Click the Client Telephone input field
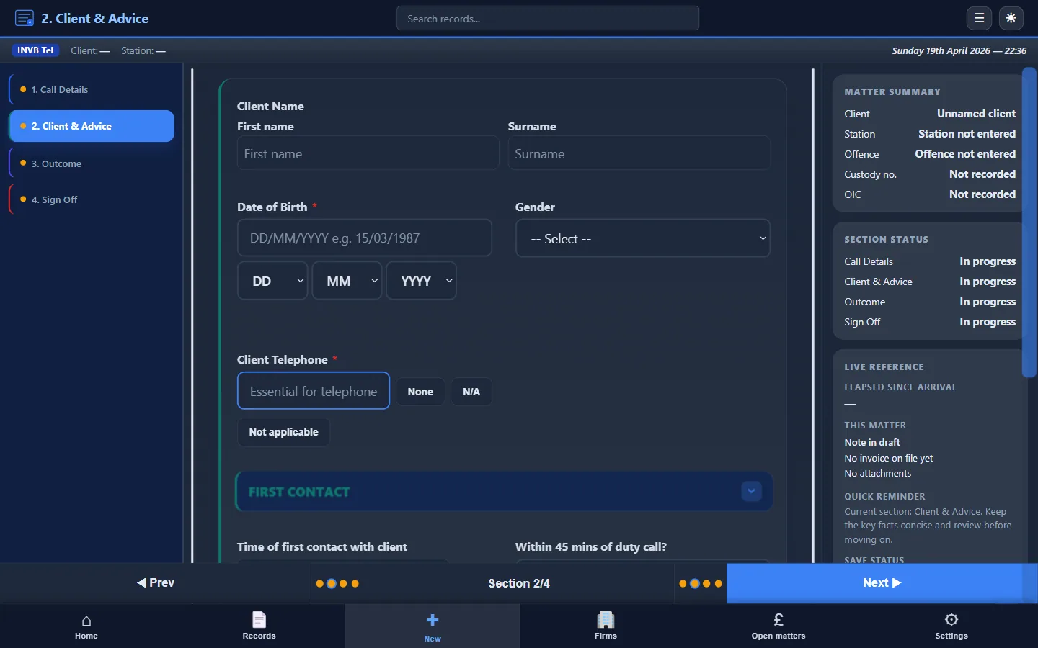1038x648 pixels. coord(314,391)
